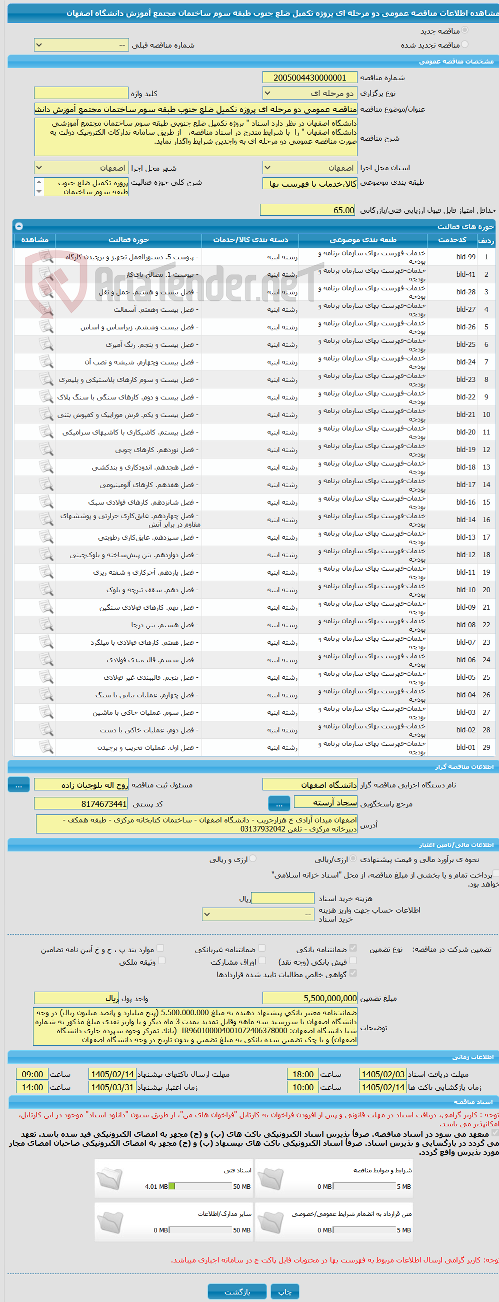Toggle the فیش بانکی (وجه نقد) checkbox
Image resolution: width=499 pixels, height=1302 pixels.
tap(353, 961)
